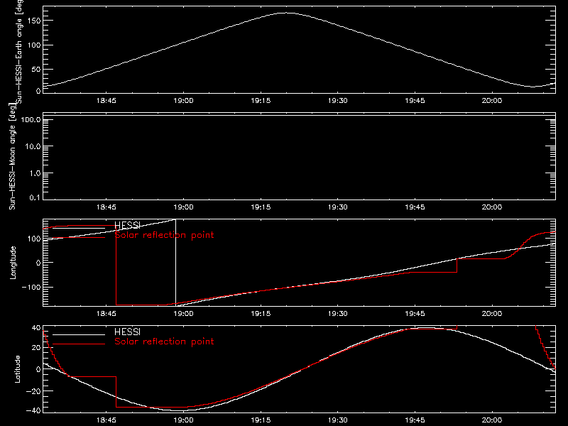Click 19:45 label below the Moon angle plot
The width and height of the screenshot is (568, 426).
tap(415, 207)
